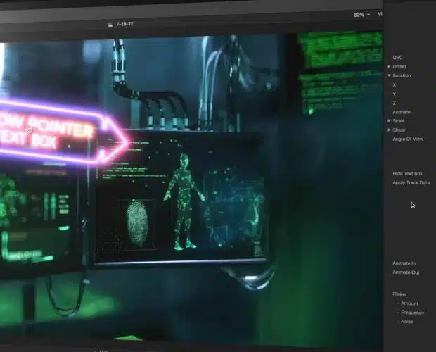Click the Animate parameter under Rotation
This screenshot has height=352, width=436.
click(x=402, y=112)
